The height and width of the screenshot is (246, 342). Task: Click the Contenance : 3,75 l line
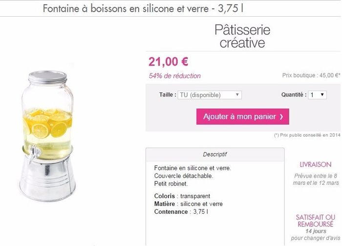click(x=181, y=212)
